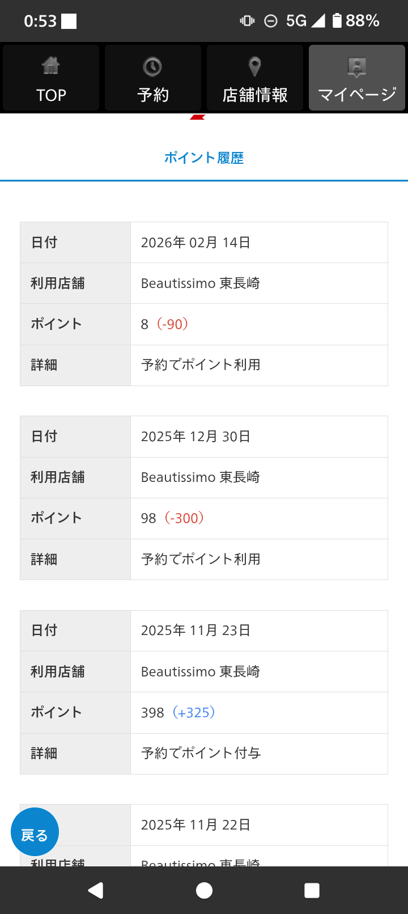Tap the date 2026年 02月 14日
Screen dimensions: 408x914
195,243
